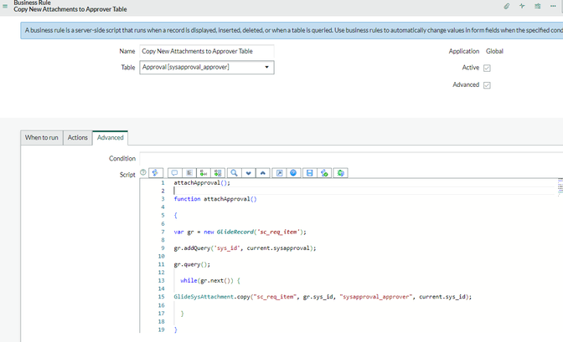
Task: Open script search magnifier tool
Action: click(x=234, y=173)
